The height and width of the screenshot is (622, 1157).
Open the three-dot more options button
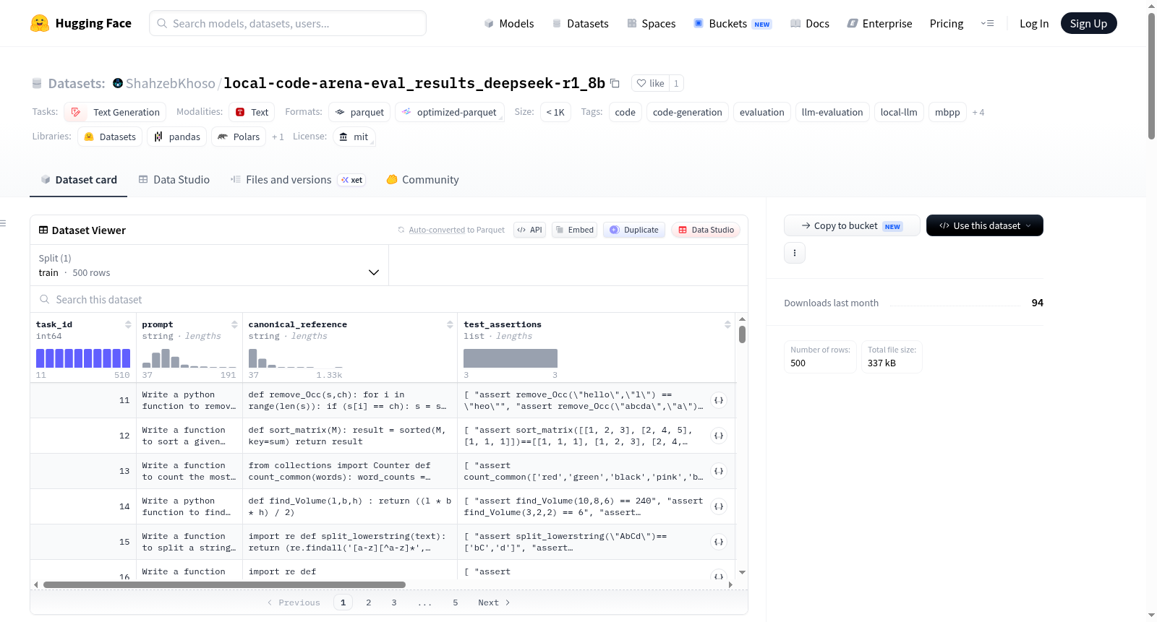pos(795,253)
